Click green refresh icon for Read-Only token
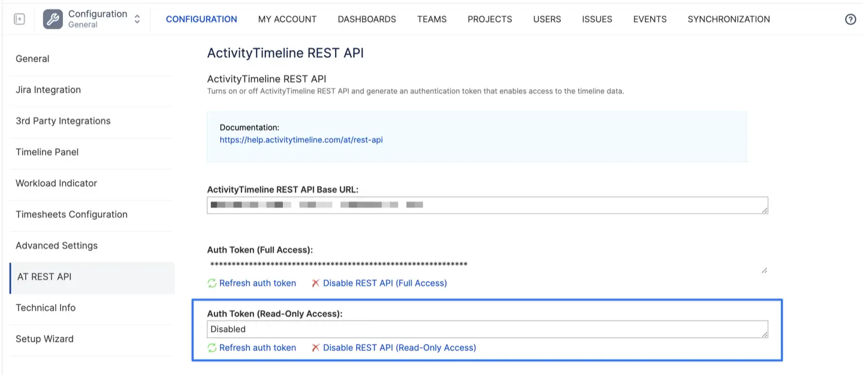Screen dimensions: 863x375 tap(212, 347)
